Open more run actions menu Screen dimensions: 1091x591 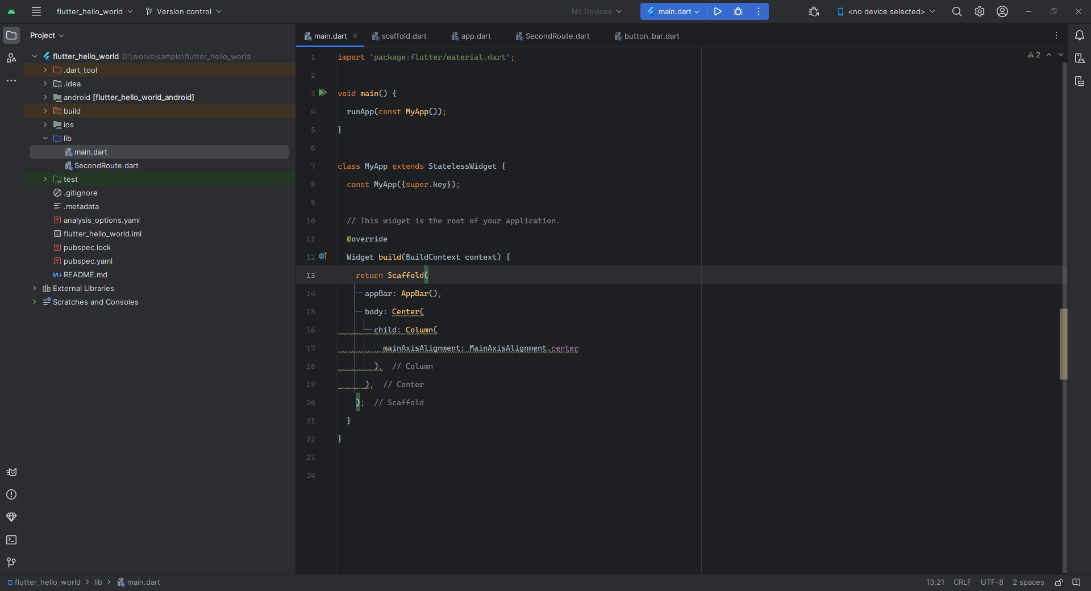759,11
